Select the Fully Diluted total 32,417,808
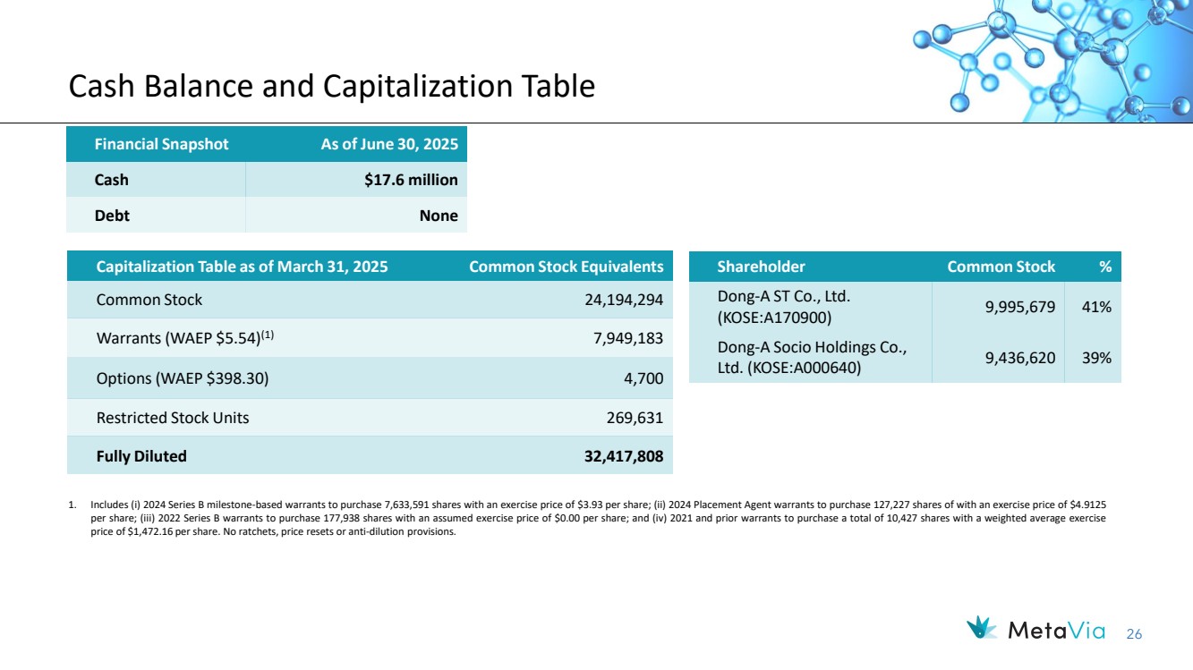The image size is (1193, 670). [618, 456]
